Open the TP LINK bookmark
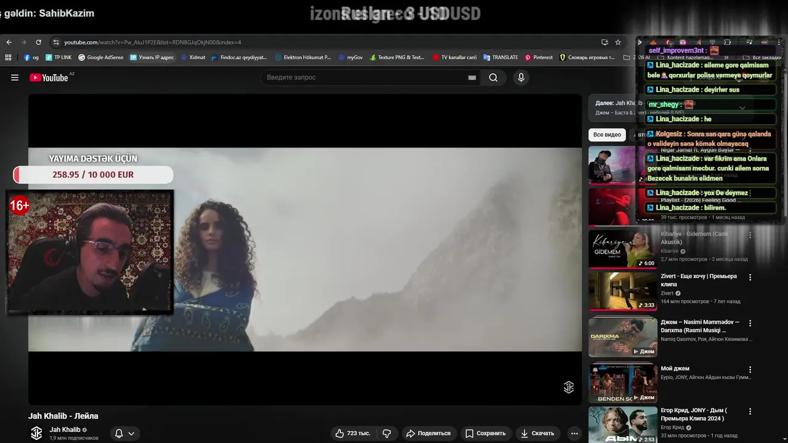Screen dimensions: 788x443 (58, 57)
